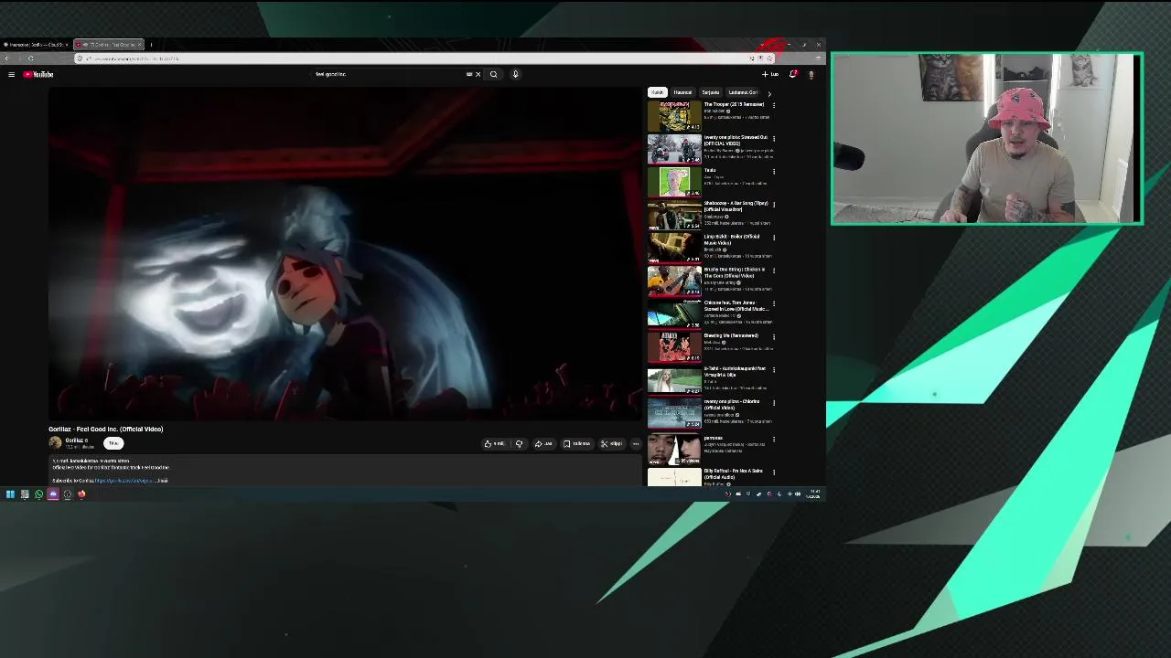Open options menu for Chicken in The Corn
Viewport: 1171px width, 658px height.
(774, 271)
